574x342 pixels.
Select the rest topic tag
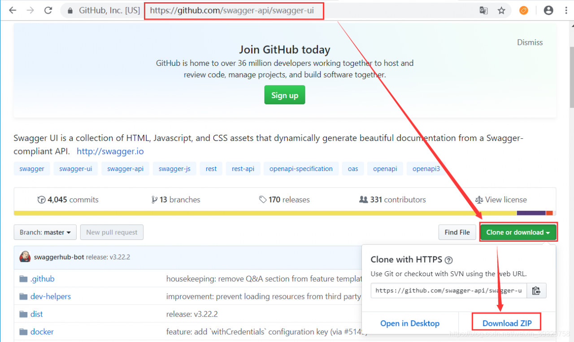click(211, 169)
